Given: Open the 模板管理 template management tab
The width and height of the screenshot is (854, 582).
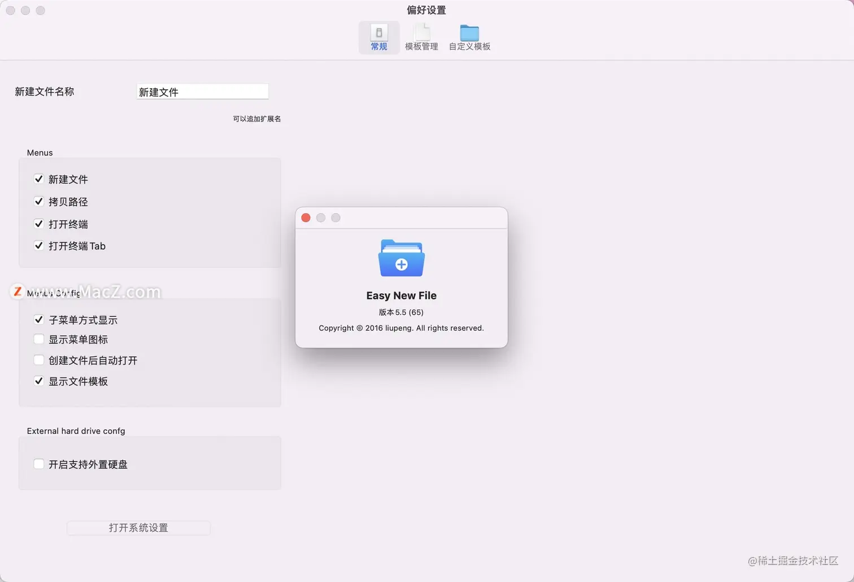Looking at the screenshot, I should (421, 37).
